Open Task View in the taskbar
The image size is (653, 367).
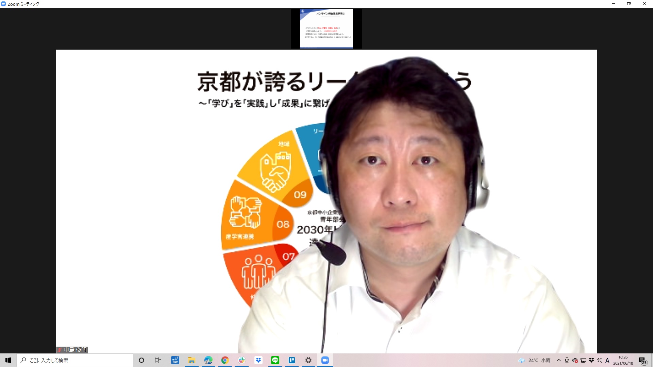pyautogui.click(x=158, y=360)
